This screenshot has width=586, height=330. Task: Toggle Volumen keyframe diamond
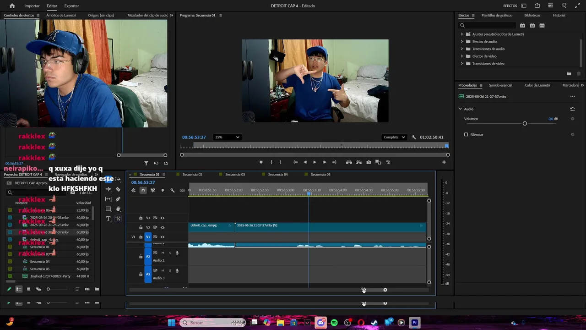coord(572,119)
